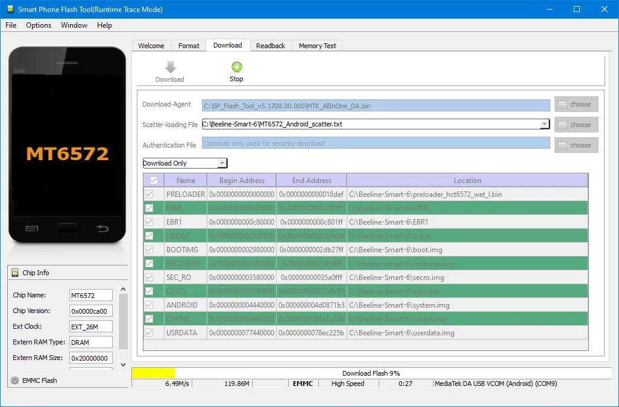Click the userdata.img location cell

[x=467, y=332]
